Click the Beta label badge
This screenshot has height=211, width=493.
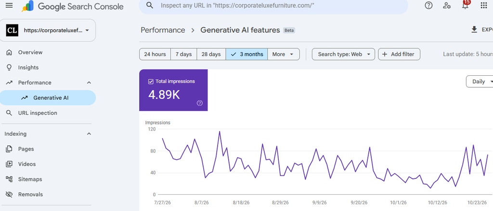point(289,30)
